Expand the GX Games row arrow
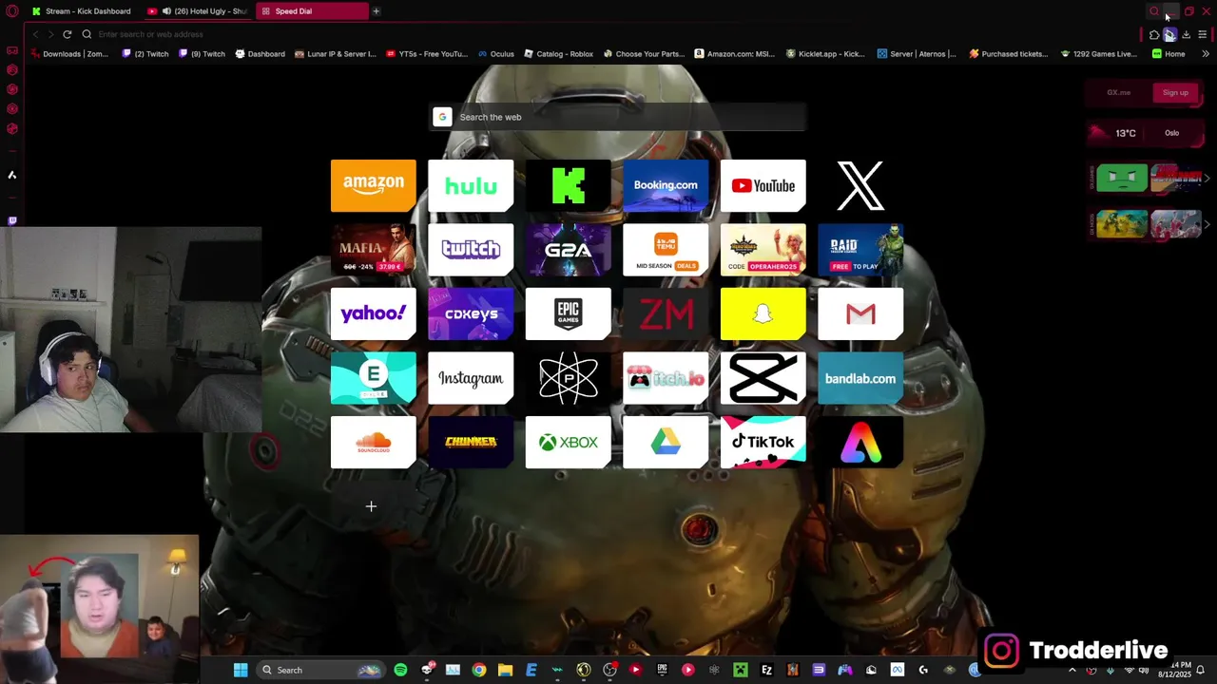 1207,179
